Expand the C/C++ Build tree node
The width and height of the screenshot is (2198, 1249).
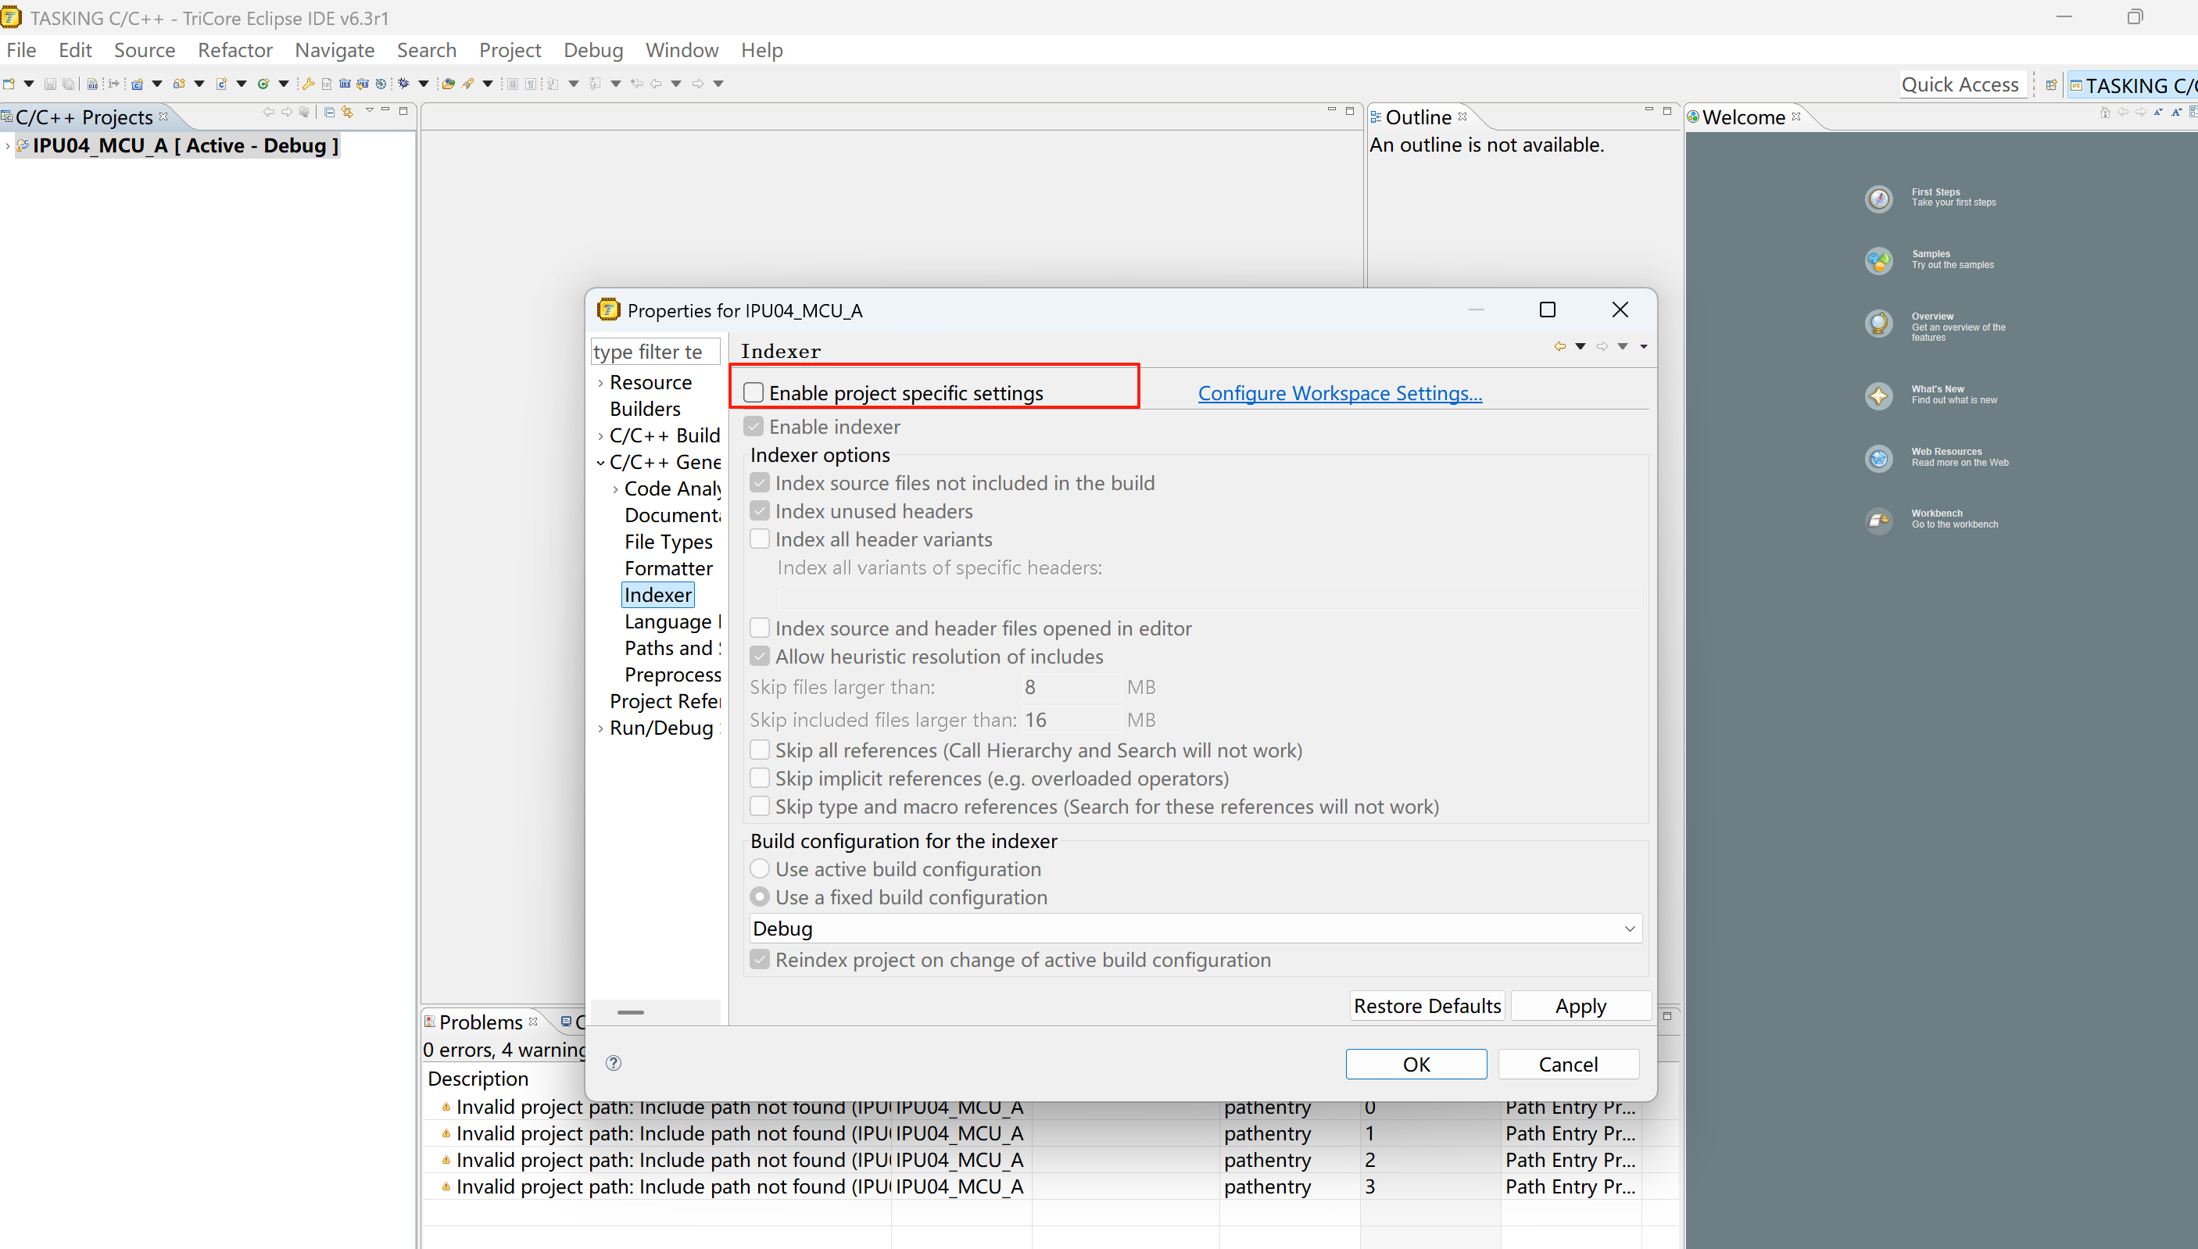point(600,436)
